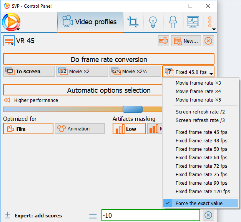Select the To screen conversion mode
Screen dimensions: 241x222
[x=29, y=72]
